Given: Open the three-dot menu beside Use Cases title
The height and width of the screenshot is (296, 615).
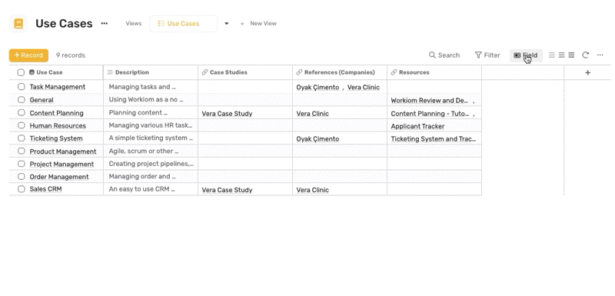Looking at the screenshot, I should point(104,24).
